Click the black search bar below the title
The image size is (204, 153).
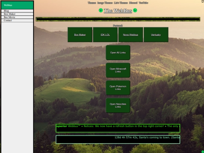pyautogui.click(x=118, y=19)
